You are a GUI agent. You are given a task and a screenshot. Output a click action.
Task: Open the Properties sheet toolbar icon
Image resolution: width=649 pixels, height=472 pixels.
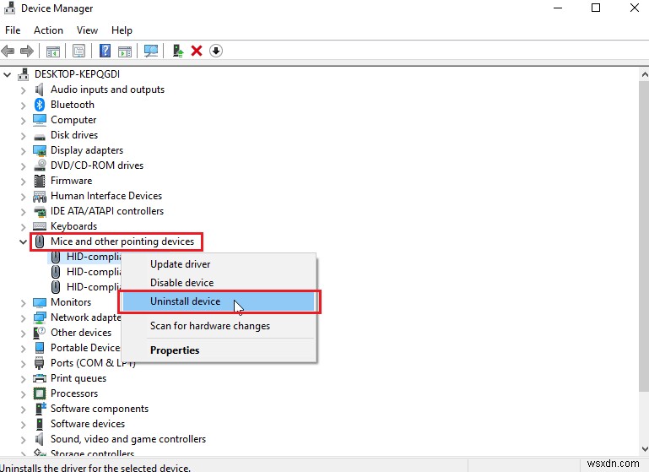coord(78,51)
